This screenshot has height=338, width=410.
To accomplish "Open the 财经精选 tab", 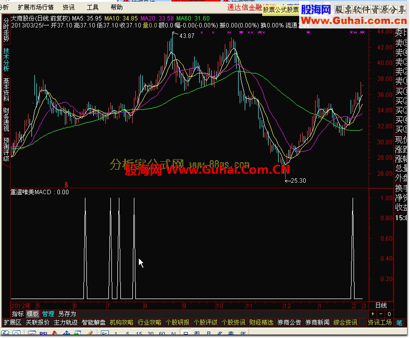I will [x=261, y=323].
